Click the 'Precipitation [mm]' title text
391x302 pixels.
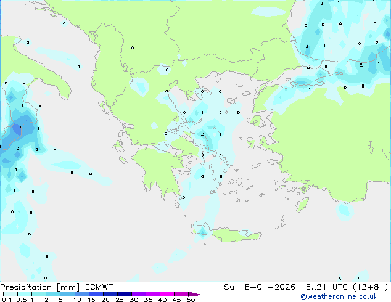point(40,287)
